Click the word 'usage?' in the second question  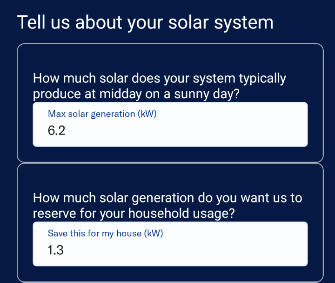tap(214, 214)
